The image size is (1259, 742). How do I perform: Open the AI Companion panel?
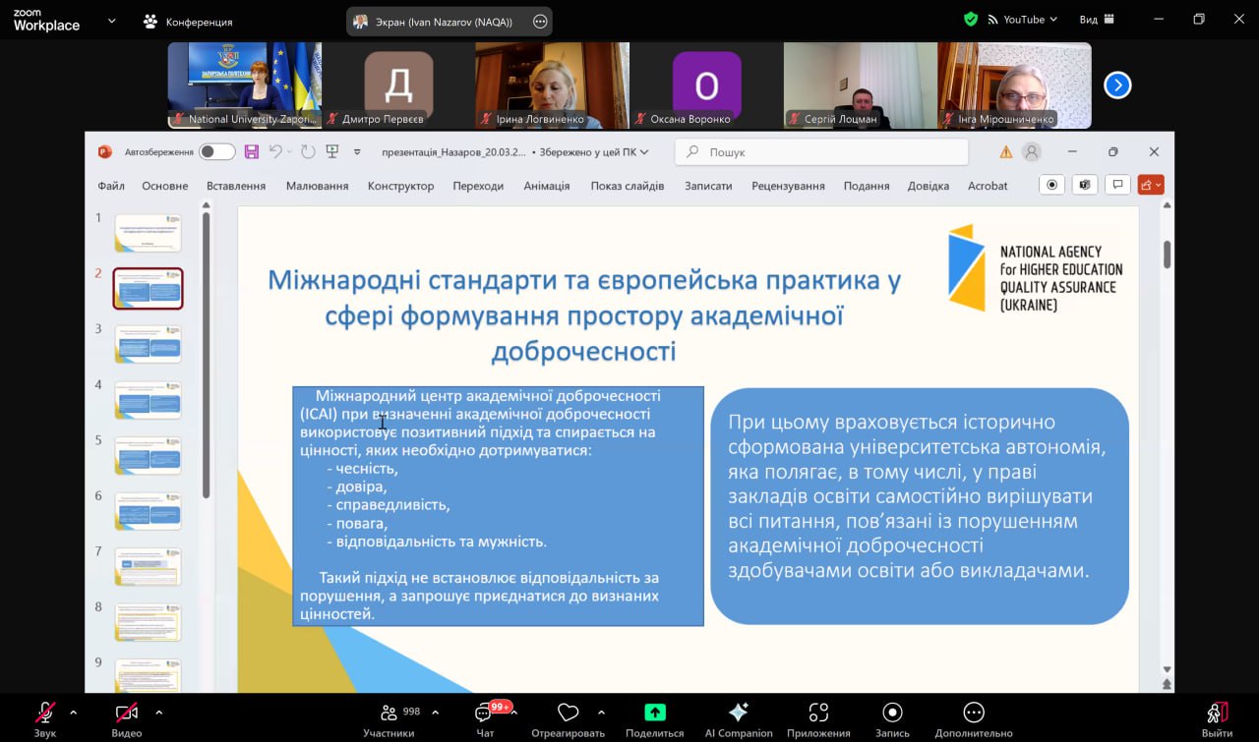point(739,713)
